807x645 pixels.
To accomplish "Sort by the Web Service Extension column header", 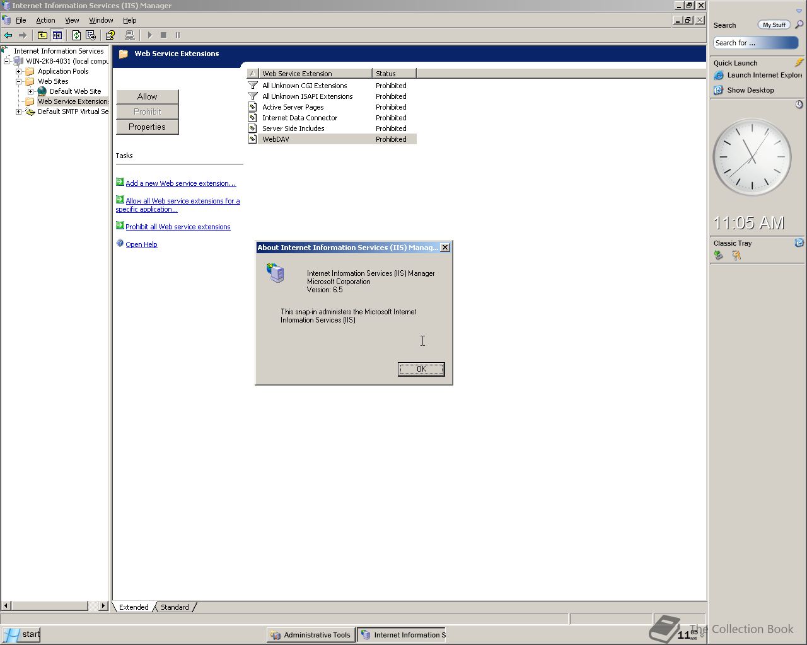I will [315, 74].
